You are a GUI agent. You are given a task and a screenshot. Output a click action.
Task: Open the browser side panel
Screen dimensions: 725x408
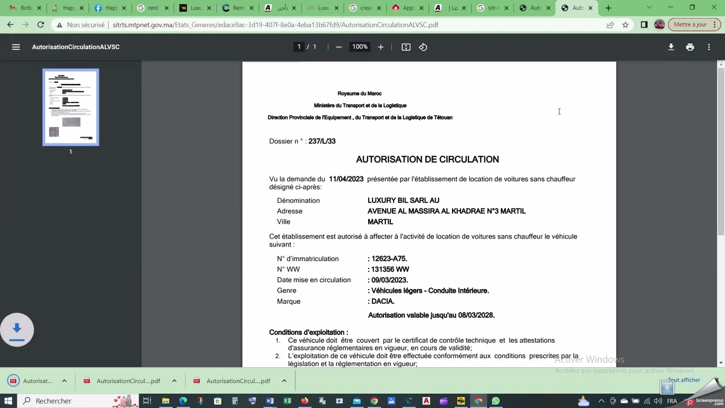point(644,25)
